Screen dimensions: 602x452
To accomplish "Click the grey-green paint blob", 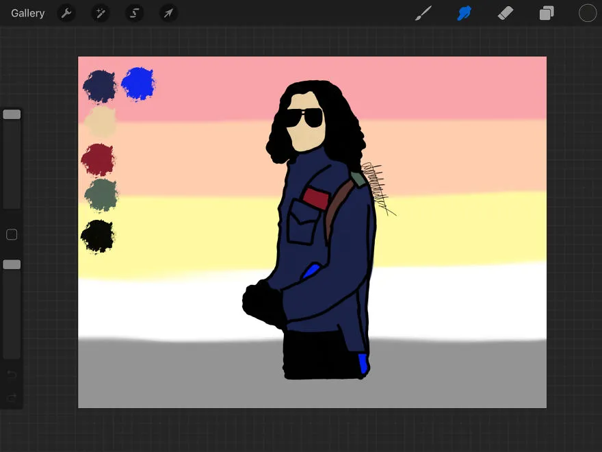I will pyautogui.click(x=101, y=195).
